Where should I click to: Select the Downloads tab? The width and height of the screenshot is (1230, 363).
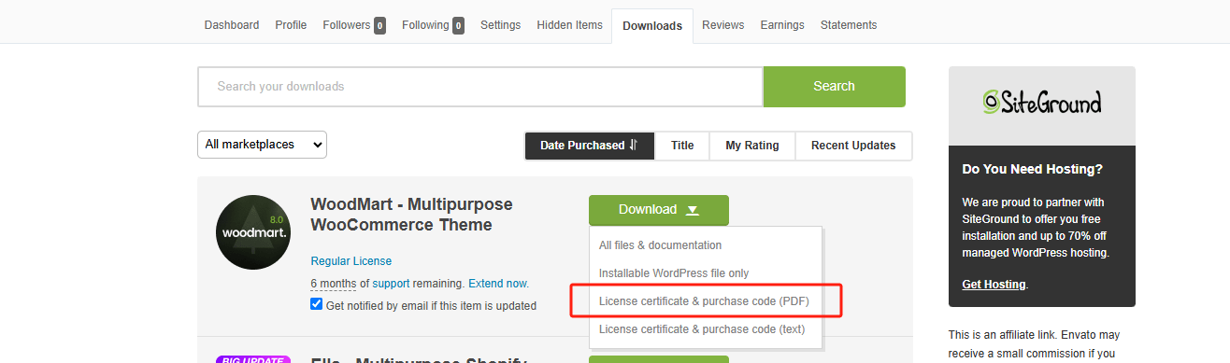(652, 26)
